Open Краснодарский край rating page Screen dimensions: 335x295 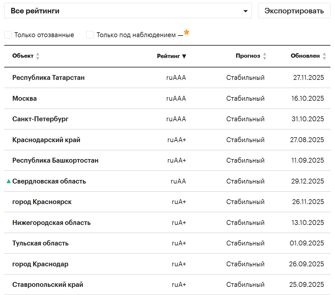click(46, 140)
